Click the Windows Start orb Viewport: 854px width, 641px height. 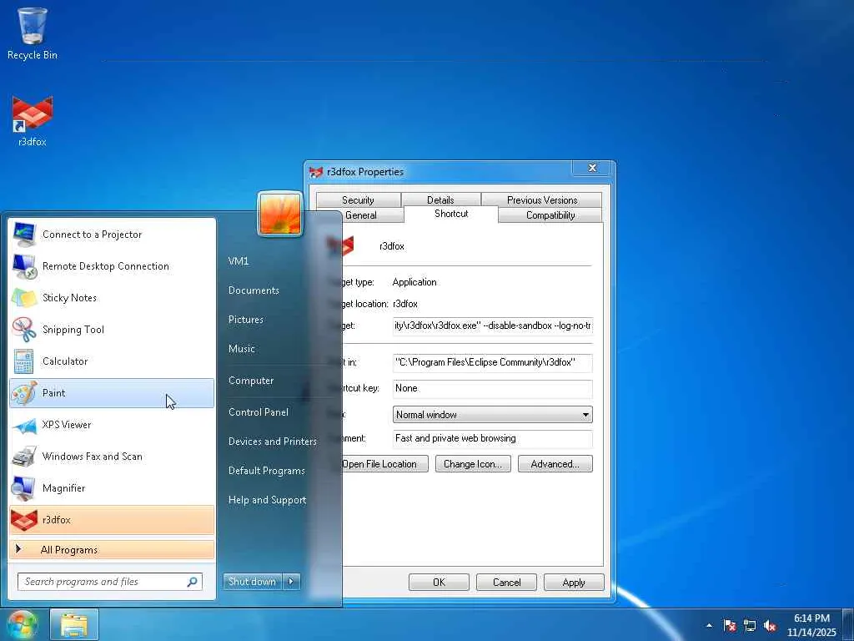(22, 624)
